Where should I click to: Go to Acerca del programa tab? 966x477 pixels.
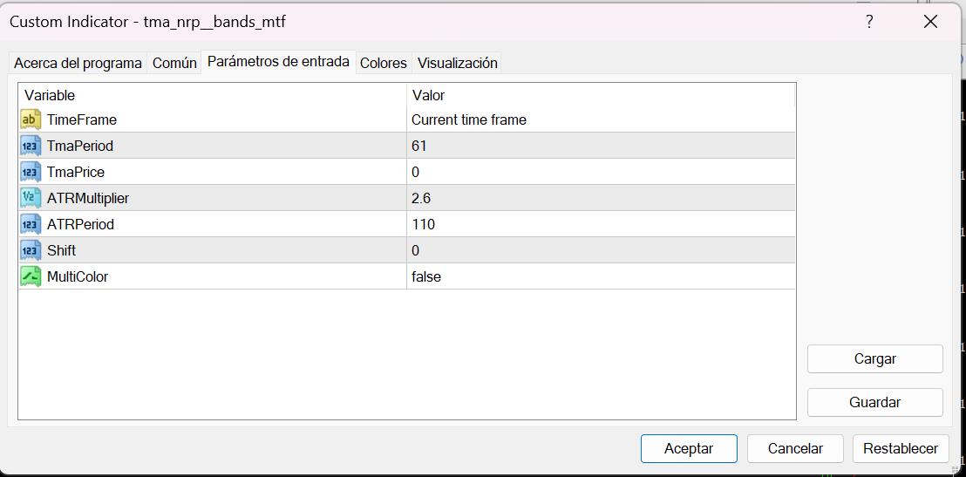(x=78, y=63)
